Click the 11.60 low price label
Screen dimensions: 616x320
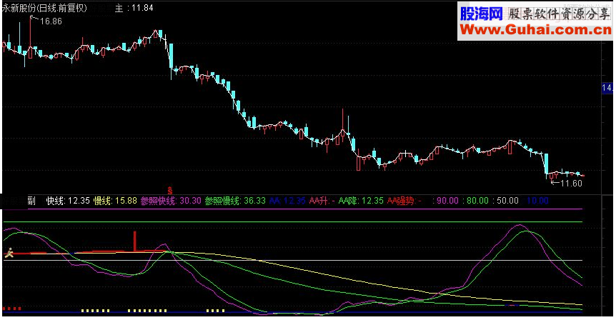click(571, 184)
